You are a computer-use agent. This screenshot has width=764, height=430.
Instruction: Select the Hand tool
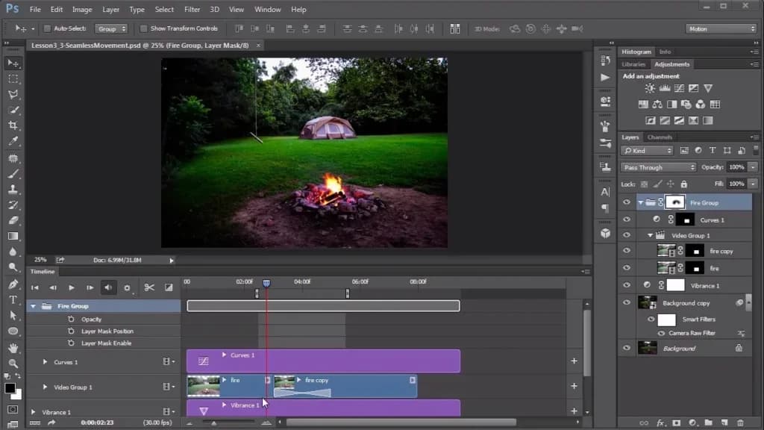coord(13,348)
